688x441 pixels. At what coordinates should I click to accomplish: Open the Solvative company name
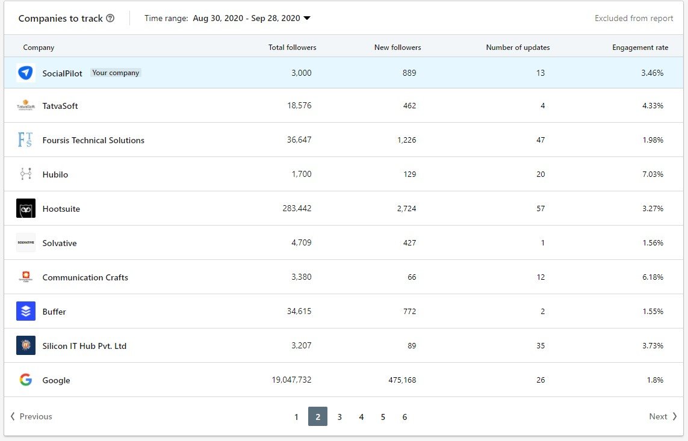coord(60,243)
